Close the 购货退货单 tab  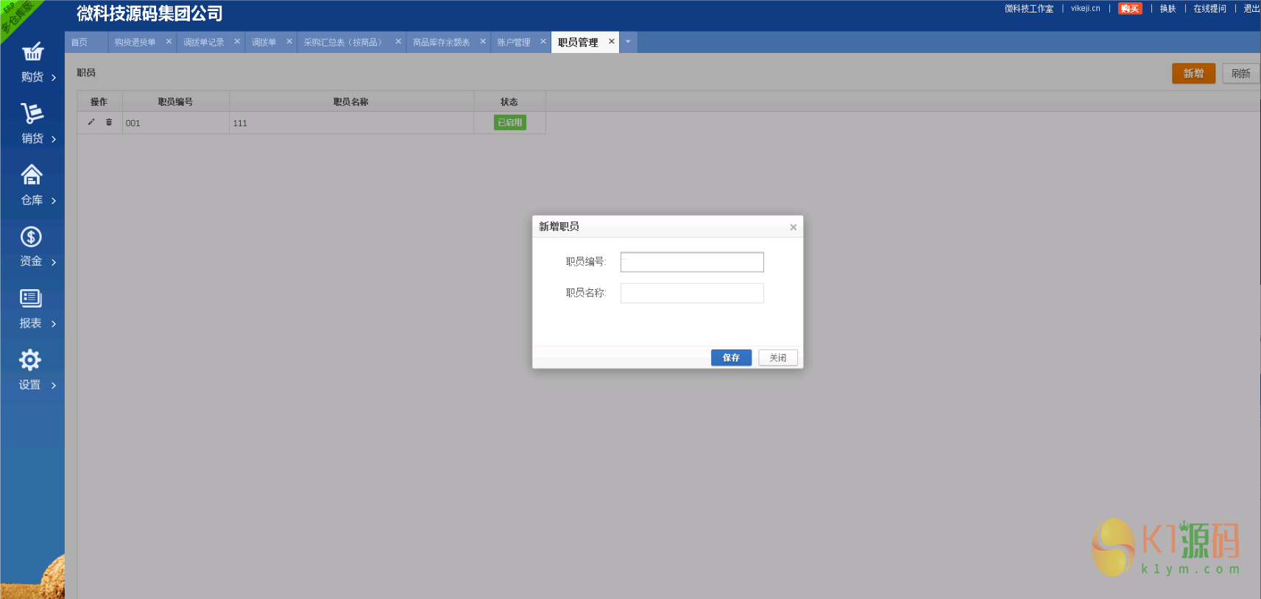pyautogui.click(x=169, y=41)
